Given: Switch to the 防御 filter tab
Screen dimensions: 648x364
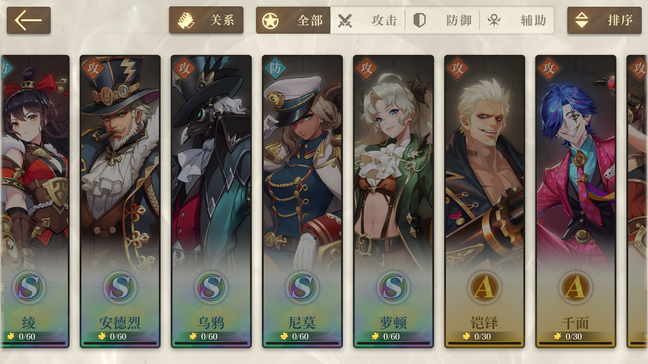Looking at the screenshot, I should tap(442, 20).
